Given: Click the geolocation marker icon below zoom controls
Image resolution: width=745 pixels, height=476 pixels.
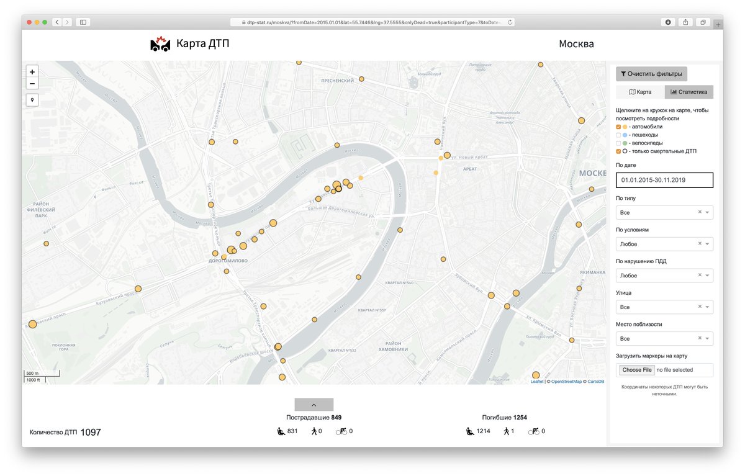Looking at the screenshot, I should tap(32, 99).
